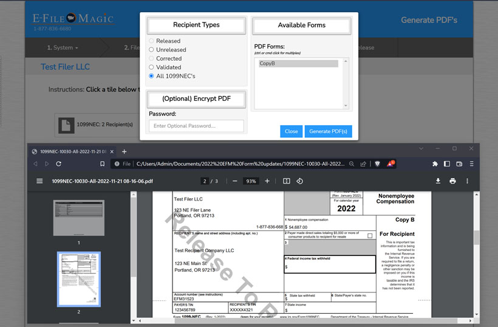Go back in the browser
498x327 pixels.
pos(35,163)
